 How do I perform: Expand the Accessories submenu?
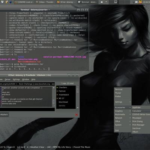pos(123,108)
